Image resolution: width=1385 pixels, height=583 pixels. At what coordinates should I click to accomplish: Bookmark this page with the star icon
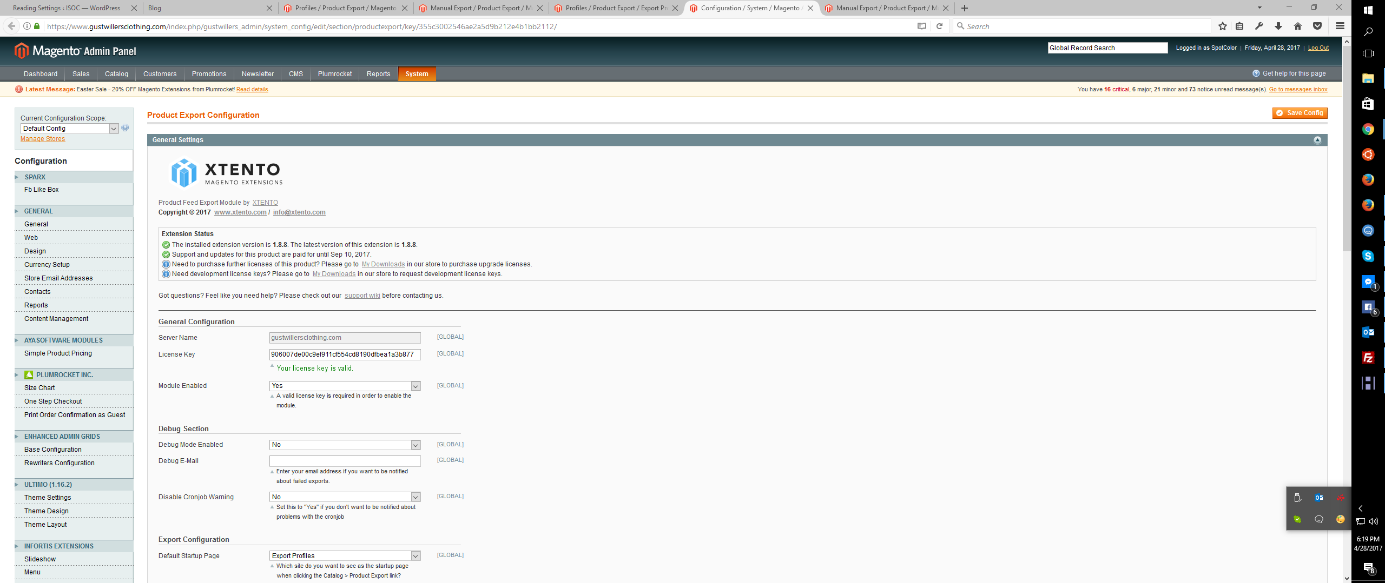[x=1223, y=26]
